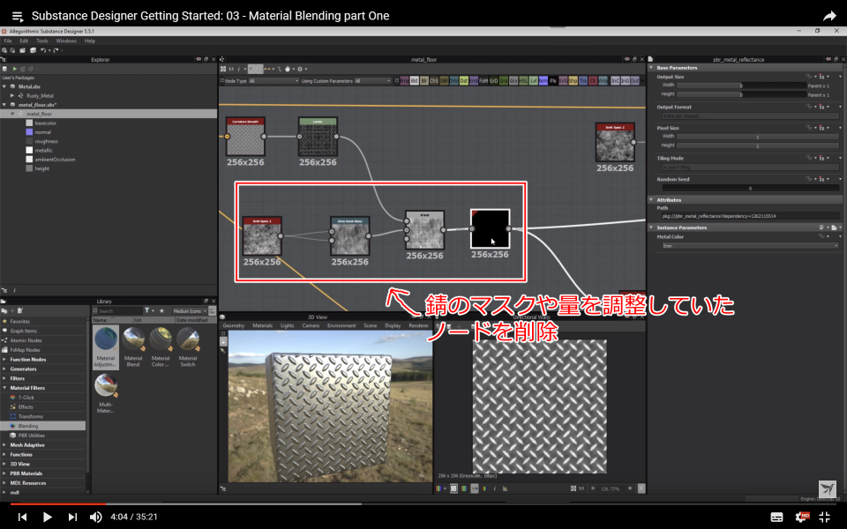Collapse the Attributes section
Screen dimensions: 847x529
651,200
